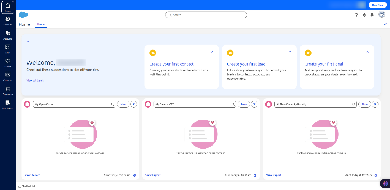Click the graduation cap icon on first deal card
The image size is (390, 190).
coord(308,53)
